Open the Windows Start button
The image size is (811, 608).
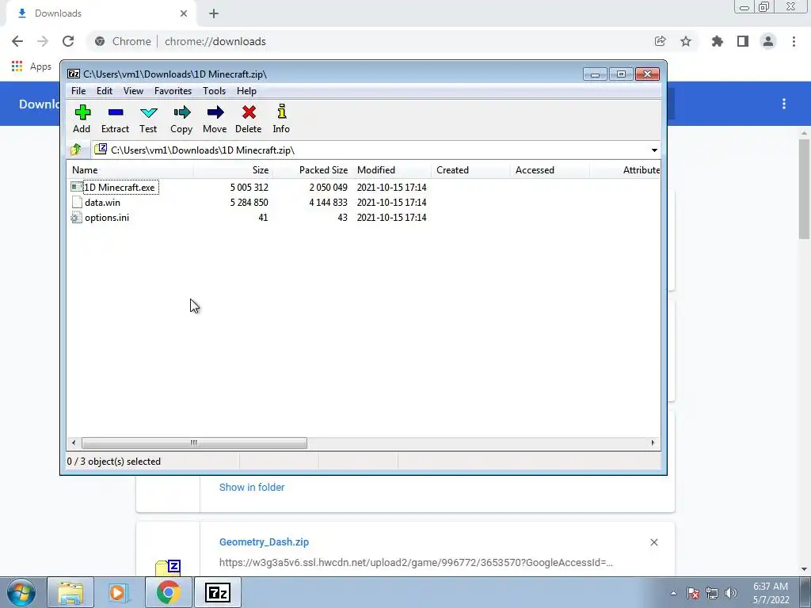tap(21, 592)
